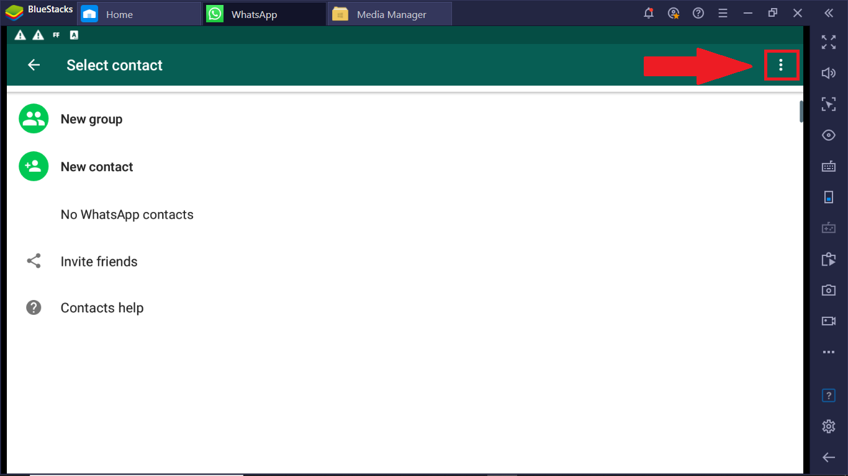
Task: Switch to the Media Manager tab
Action: 390,14
